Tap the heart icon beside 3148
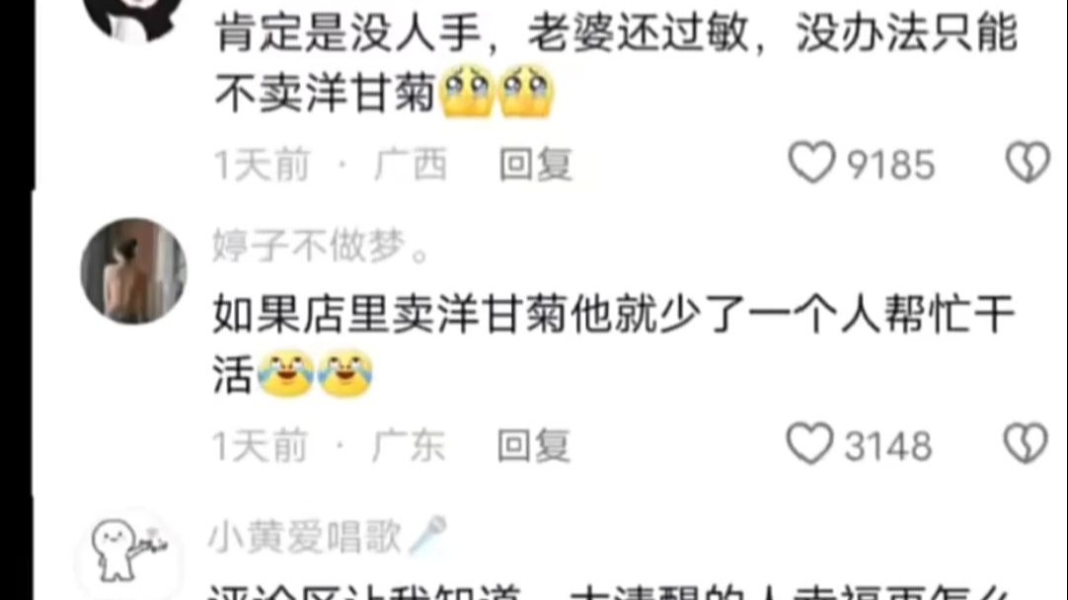 pos(809,444)
